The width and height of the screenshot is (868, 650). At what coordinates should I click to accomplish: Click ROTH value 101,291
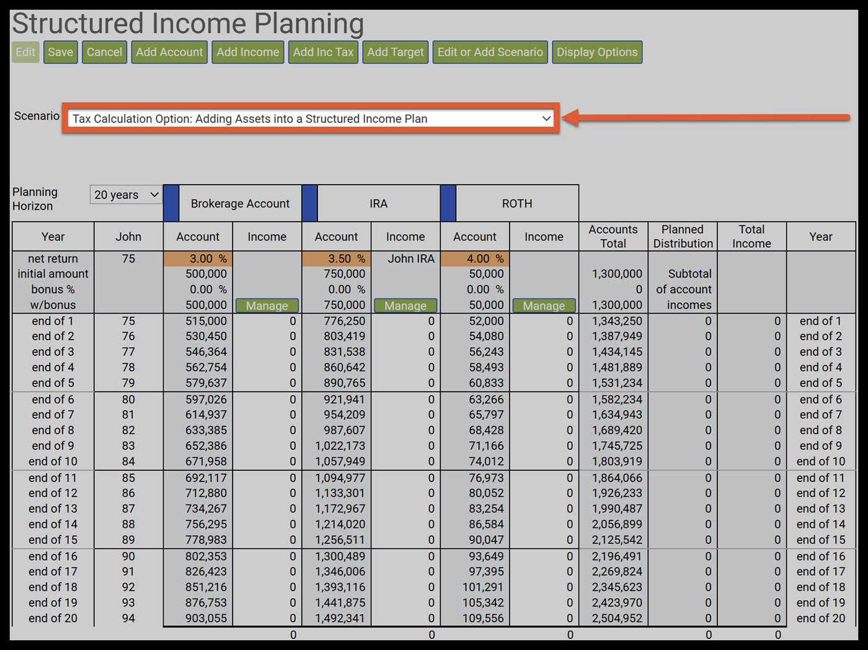(x=483, y=587)
